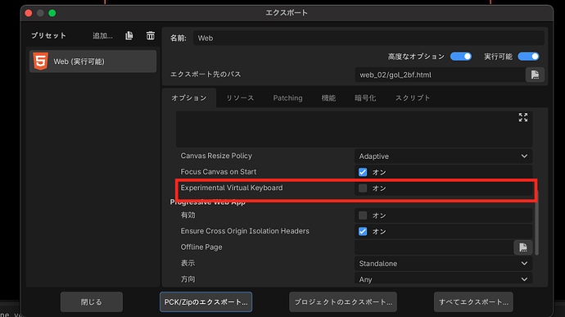Open the 方向 Any dropdown
The width and height of the screenshot is (565, 317).
[443, 279]
